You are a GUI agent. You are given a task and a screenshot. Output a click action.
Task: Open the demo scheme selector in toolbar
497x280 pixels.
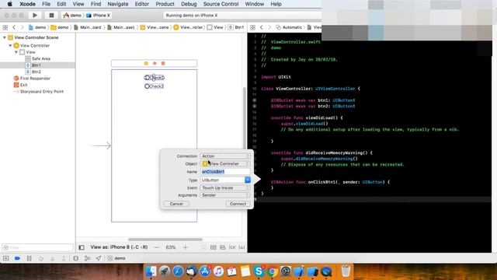pyautogui.click(x=72, y=16)
